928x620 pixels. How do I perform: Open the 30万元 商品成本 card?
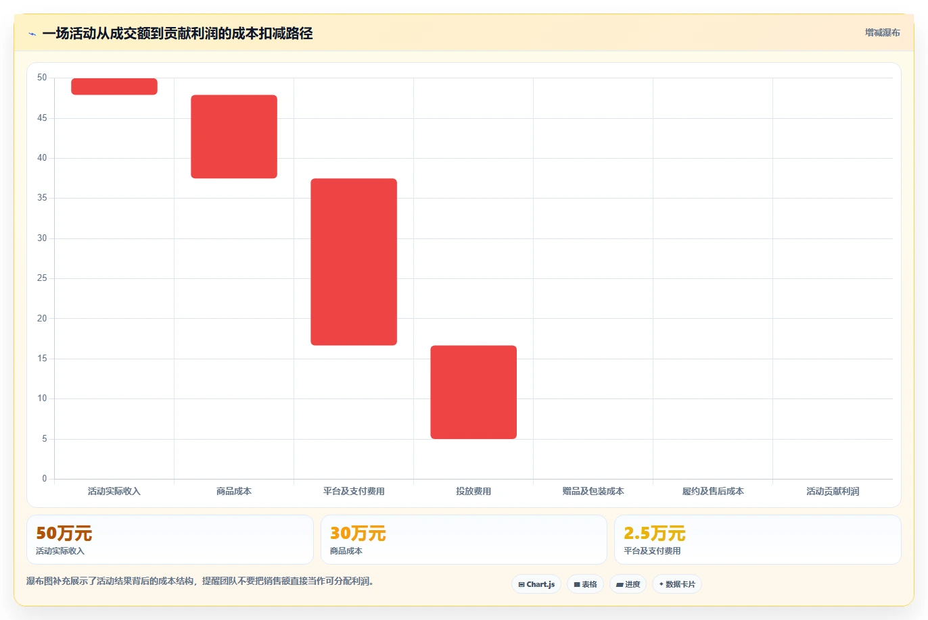pos(463,540)
